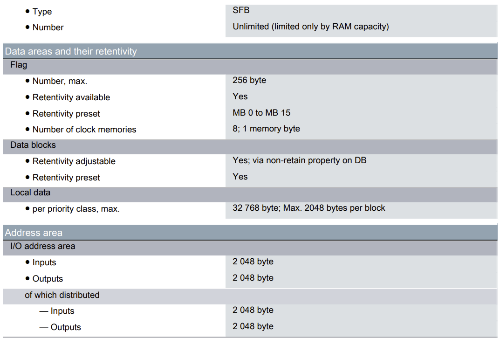Click the "SFB" type value

[x=241, y=10]
